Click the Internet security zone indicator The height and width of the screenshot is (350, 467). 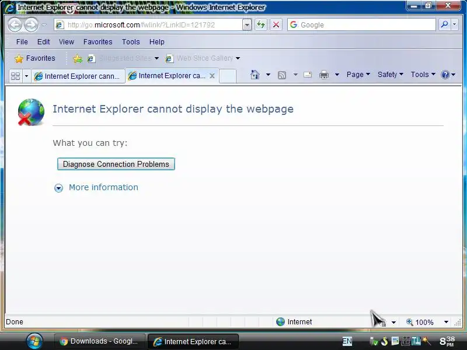tap(294, 322)
